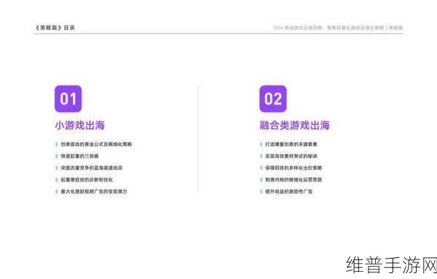The image size is (437, 279).
Task: Select 提升收益的激励性广告 item
Action: click(x=288, y=192)
